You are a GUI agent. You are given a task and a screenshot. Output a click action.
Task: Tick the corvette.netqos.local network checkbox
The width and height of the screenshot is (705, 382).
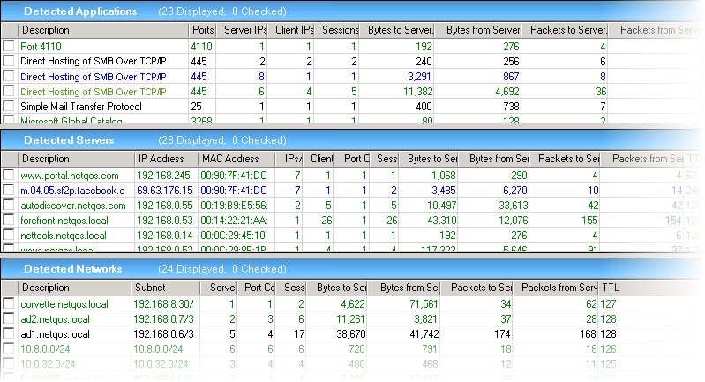9,303
